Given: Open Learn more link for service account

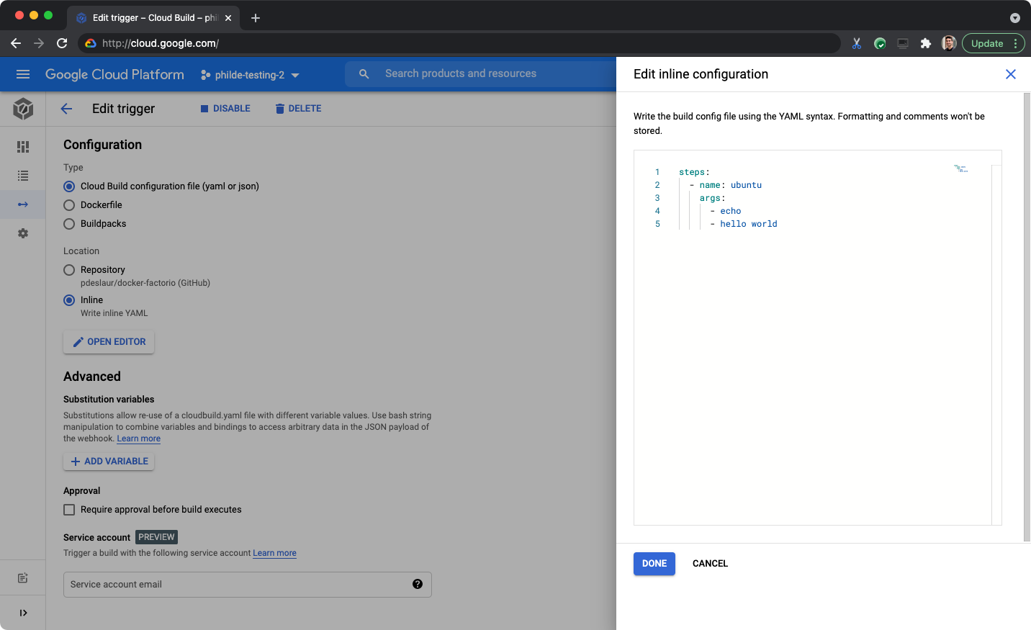Looking at the screenshot, I should pyautogui.click(x=274, y=553).
